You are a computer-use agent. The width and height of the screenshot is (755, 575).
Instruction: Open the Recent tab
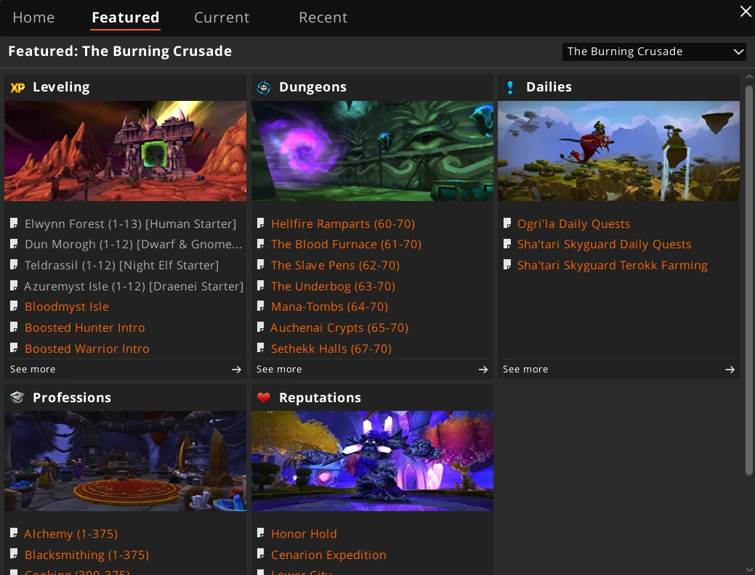(x=323, y=17)
